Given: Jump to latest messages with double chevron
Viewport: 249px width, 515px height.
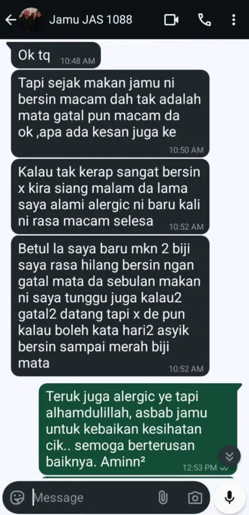Looking at the screenshot, I should [x=229, y=456].
